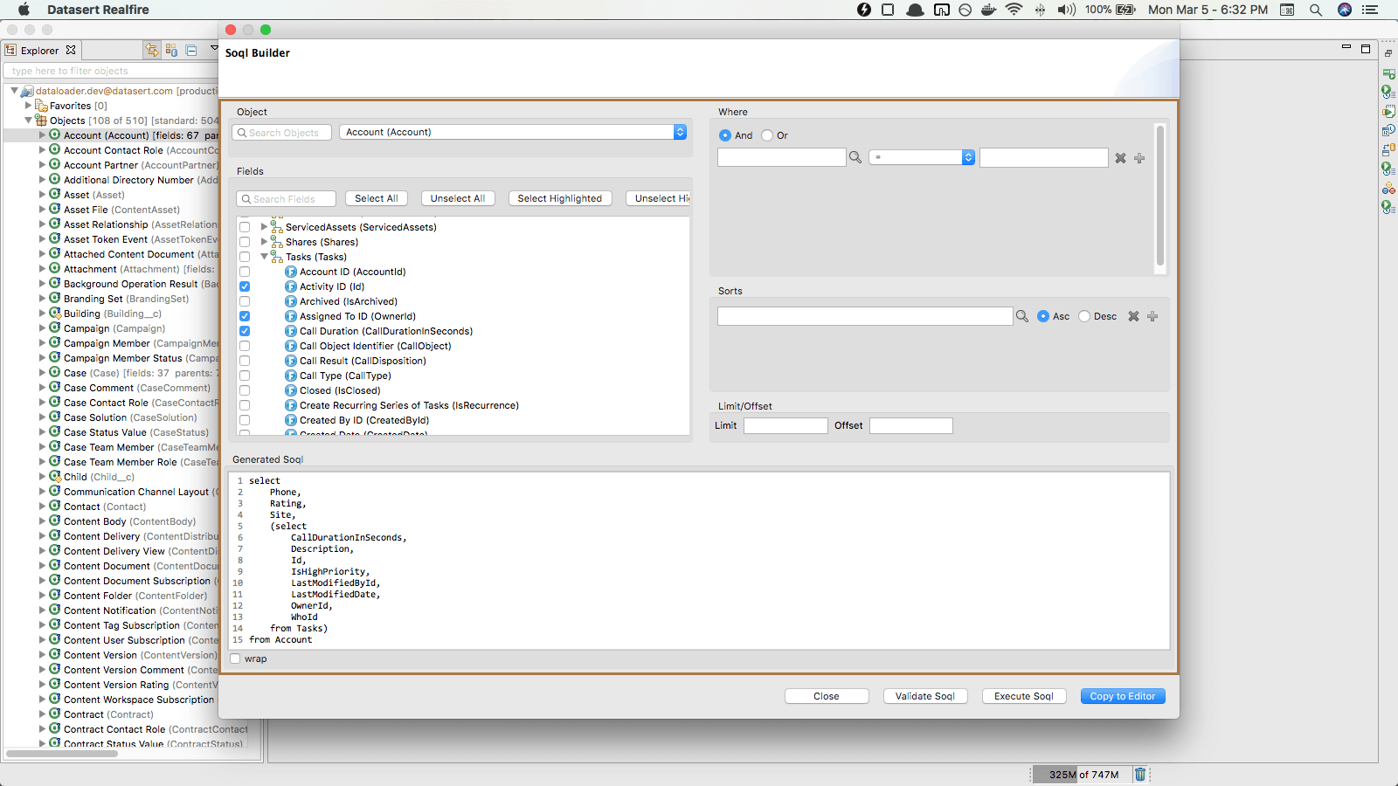Select the And radio button in Where
Viewport: 1398px width, 786px height.
(x=725, y=135)
